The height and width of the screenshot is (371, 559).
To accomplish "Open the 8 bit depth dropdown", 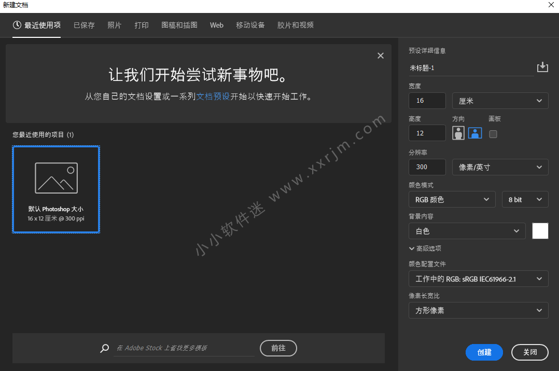I will [525, 199].
